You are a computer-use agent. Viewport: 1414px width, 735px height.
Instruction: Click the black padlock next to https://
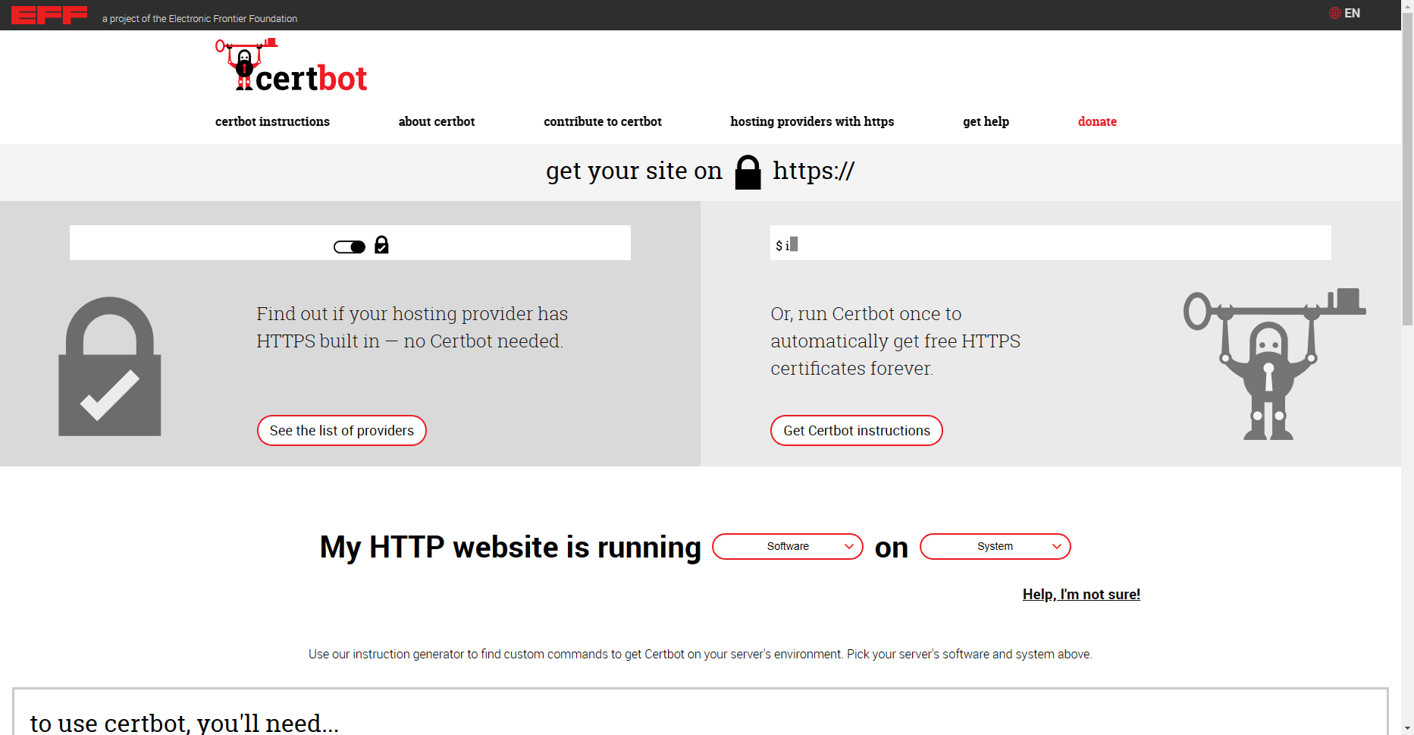tap(748, 172)
